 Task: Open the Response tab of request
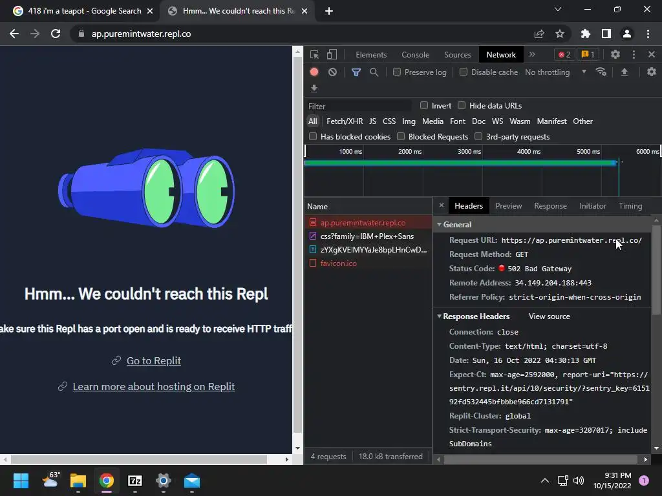[x=550, y=206]
